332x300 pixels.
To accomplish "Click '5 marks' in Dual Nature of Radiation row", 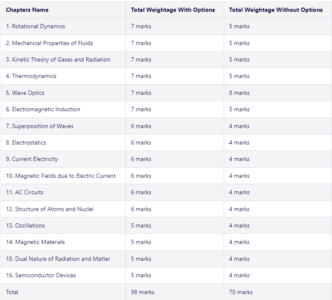I will click(141, 259).
